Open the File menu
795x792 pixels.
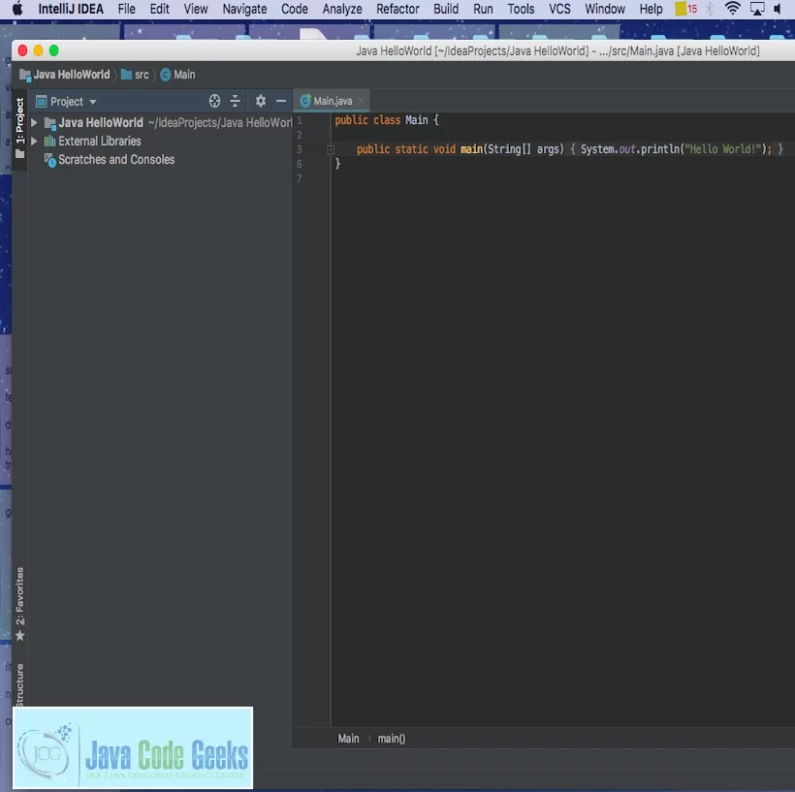click(x=126, y=9)
